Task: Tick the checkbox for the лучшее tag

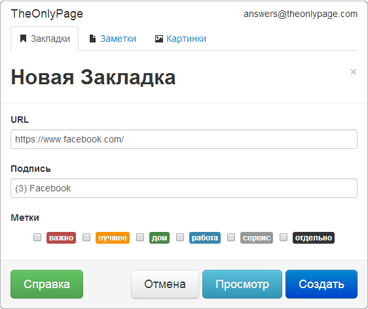Action: click(x=86, y=237)
